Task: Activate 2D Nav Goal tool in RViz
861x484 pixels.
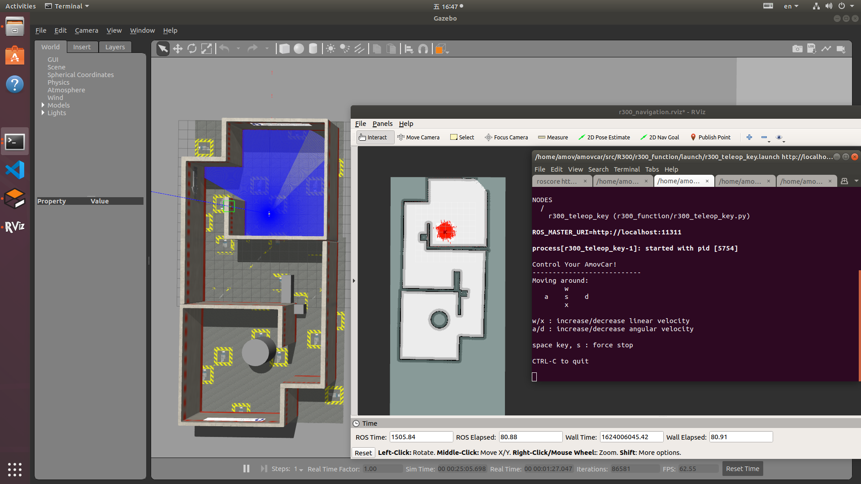Action: [x=660, y=137]
